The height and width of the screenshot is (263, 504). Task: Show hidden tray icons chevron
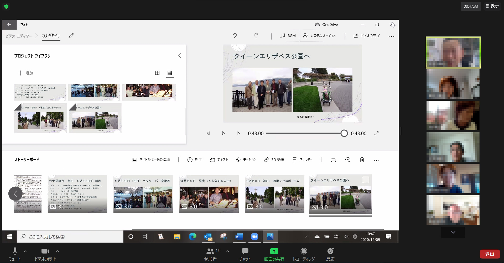[x=307, y=237]
